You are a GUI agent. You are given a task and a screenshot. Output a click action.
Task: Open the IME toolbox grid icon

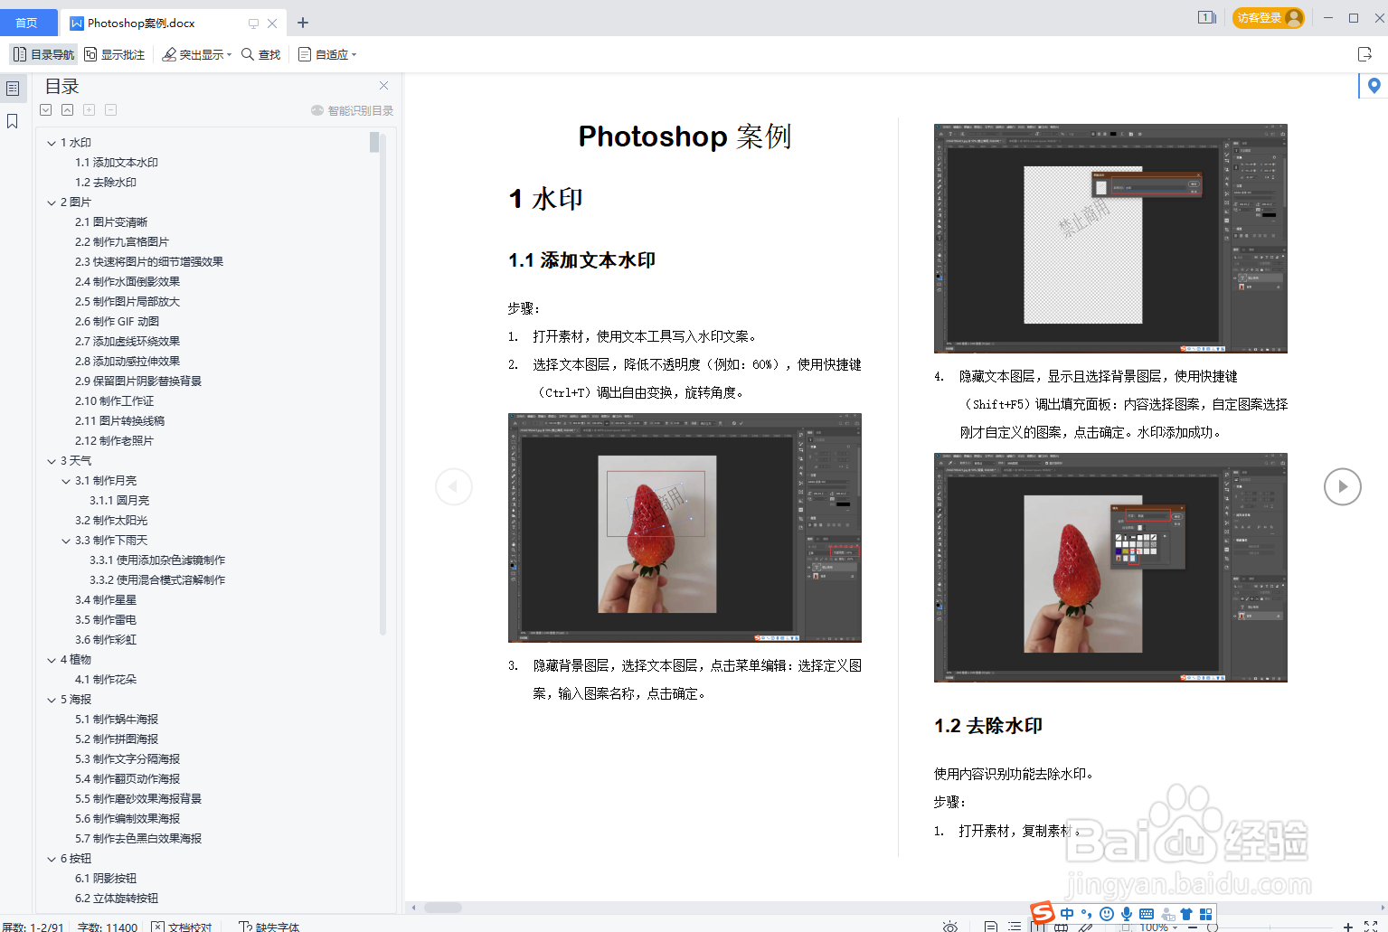(1205, 914)
